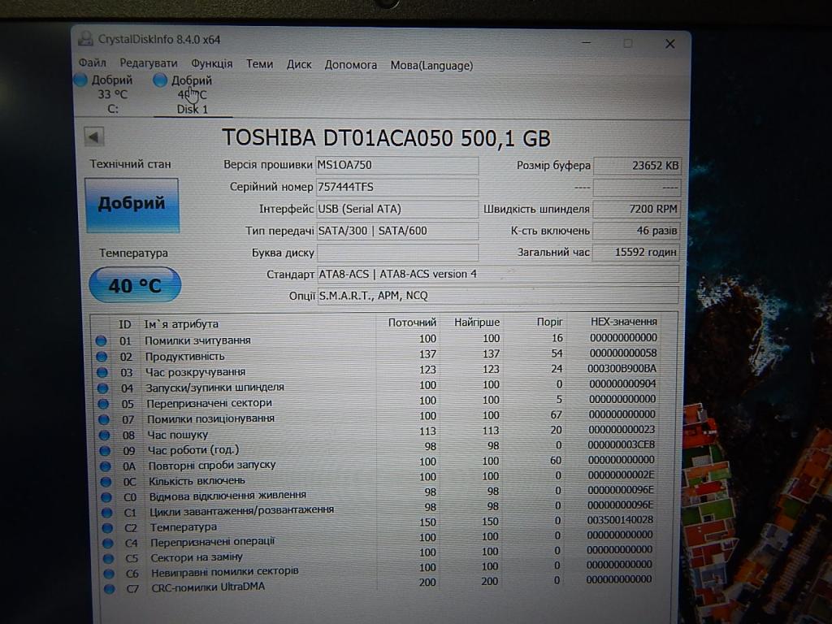This screenshot has height=624, width=832.
Task: Click the status dot for attribute 03
Action: pos(102,372)
